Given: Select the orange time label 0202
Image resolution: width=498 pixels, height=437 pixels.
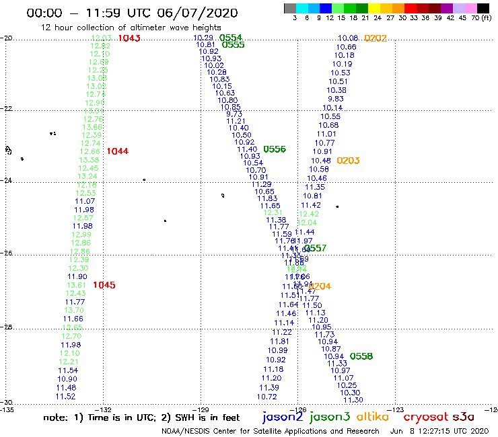Looking at the screenshot, I should coord(376,38).
